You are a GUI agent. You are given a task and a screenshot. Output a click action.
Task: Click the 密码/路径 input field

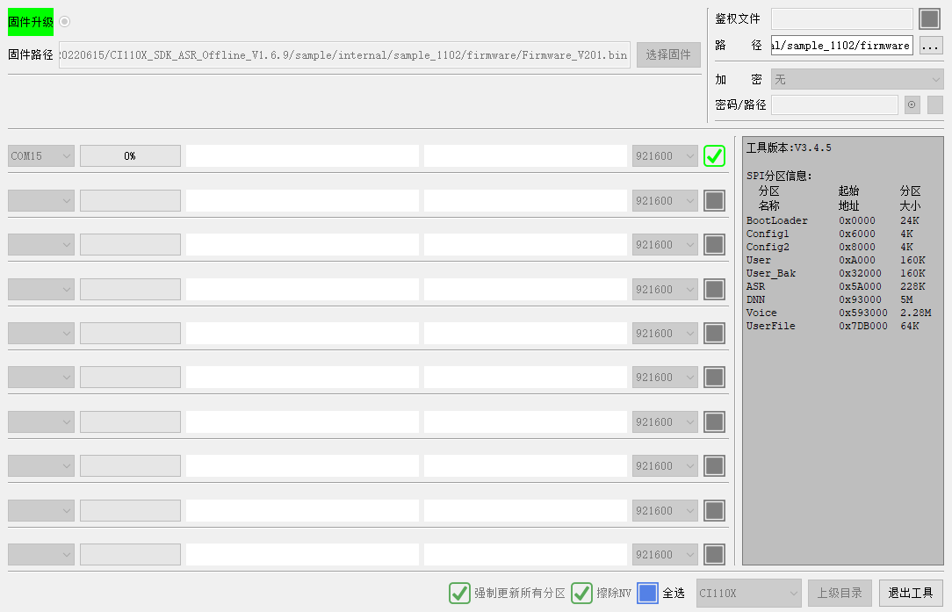834,105
